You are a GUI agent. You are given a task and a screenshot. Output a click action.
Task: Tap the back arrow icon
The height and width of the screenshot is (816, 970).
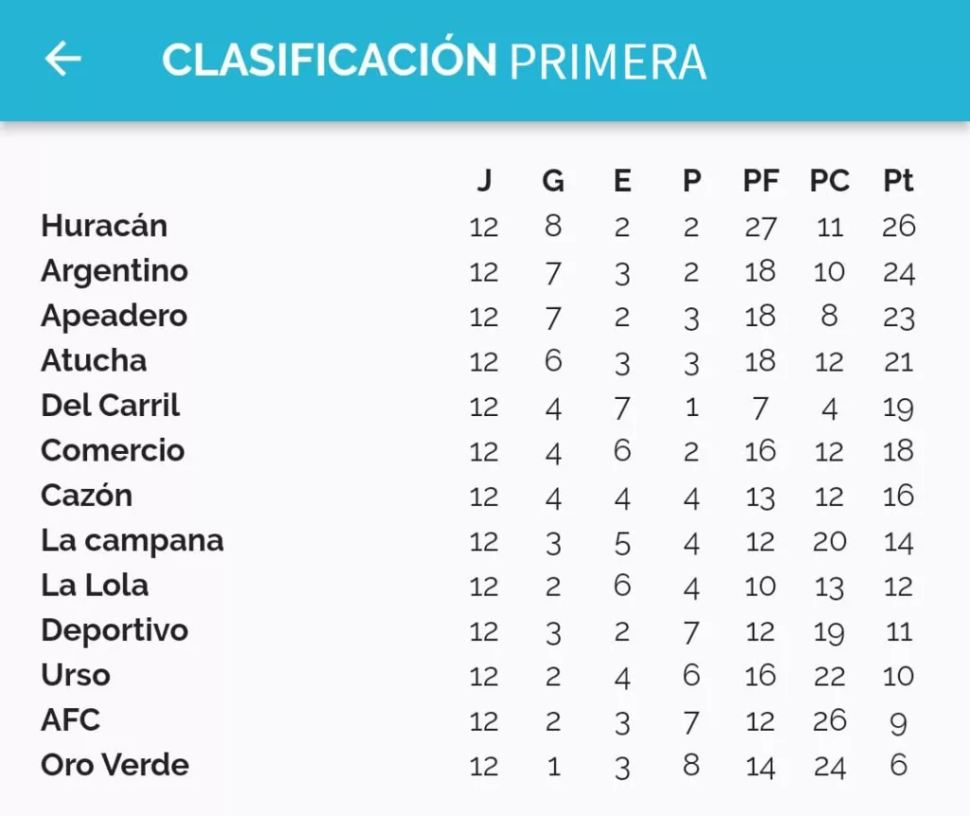(x=63, y=59)
